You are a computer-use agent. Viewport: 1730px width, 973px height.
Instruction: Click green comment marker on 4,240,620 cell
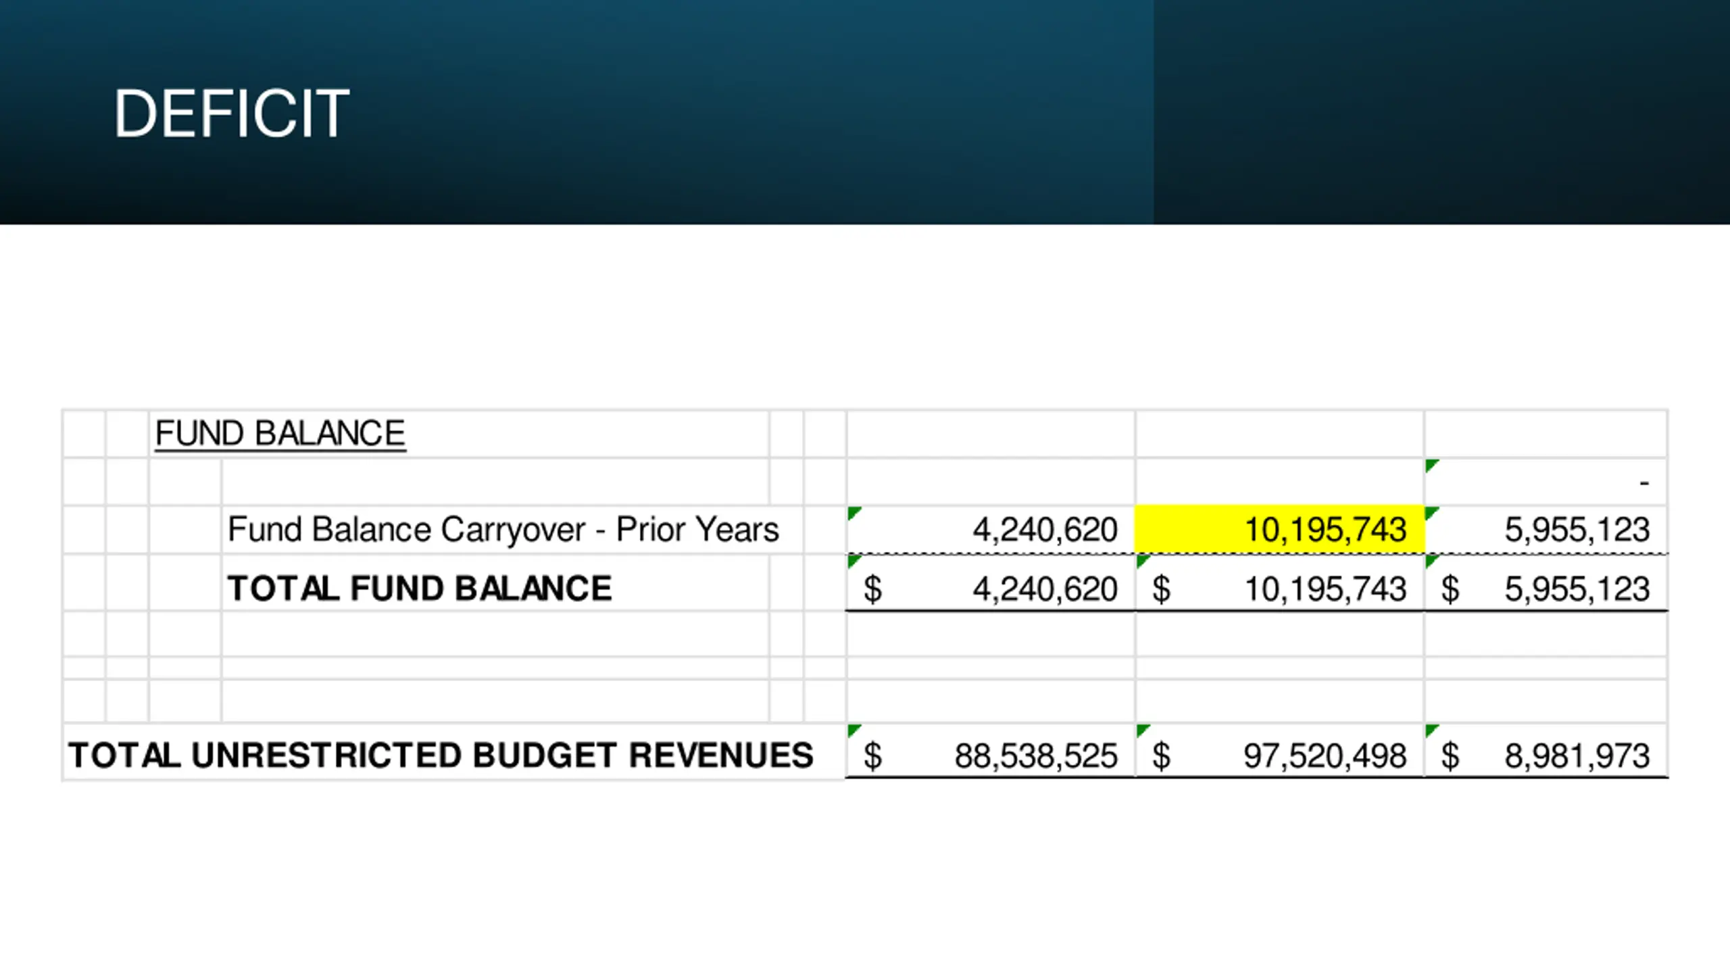click(854, 513)
